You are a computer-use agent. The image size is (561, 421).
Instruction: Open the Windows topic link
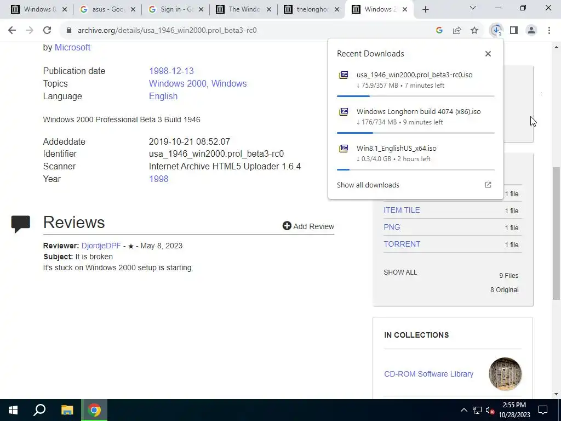tap(229, 83)
